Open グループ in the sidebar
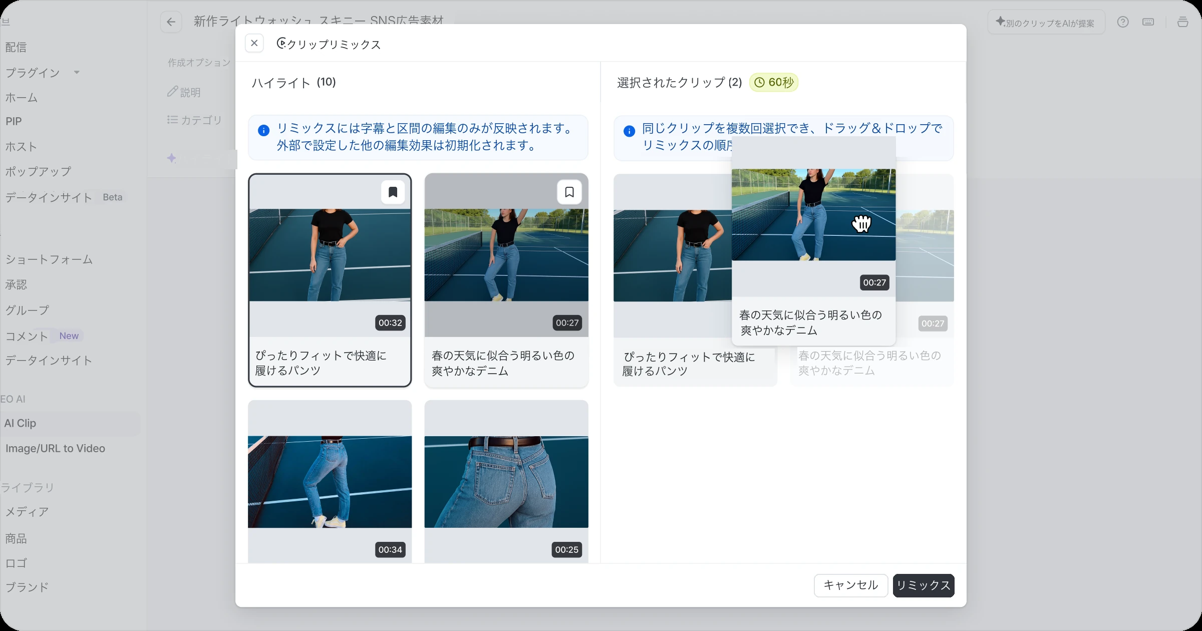This screenshot has height=631, width=1202. point(28,310)
